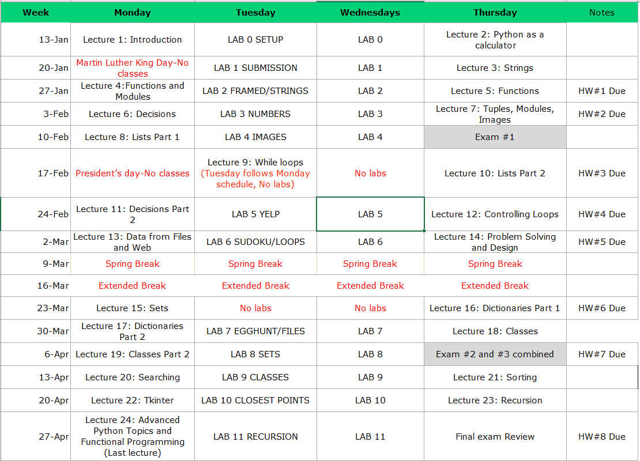This screenshot has height=461, width=640.
Task: Click the 'HW#3 Due' note cell
Action: tap(601, 173)
